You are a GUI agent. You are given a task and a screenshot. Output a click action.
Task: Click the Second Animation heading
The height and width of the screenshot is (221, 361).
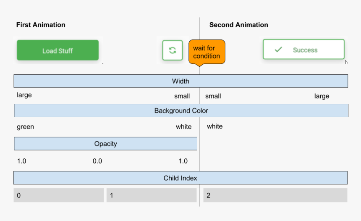click(x=238, y=25)
